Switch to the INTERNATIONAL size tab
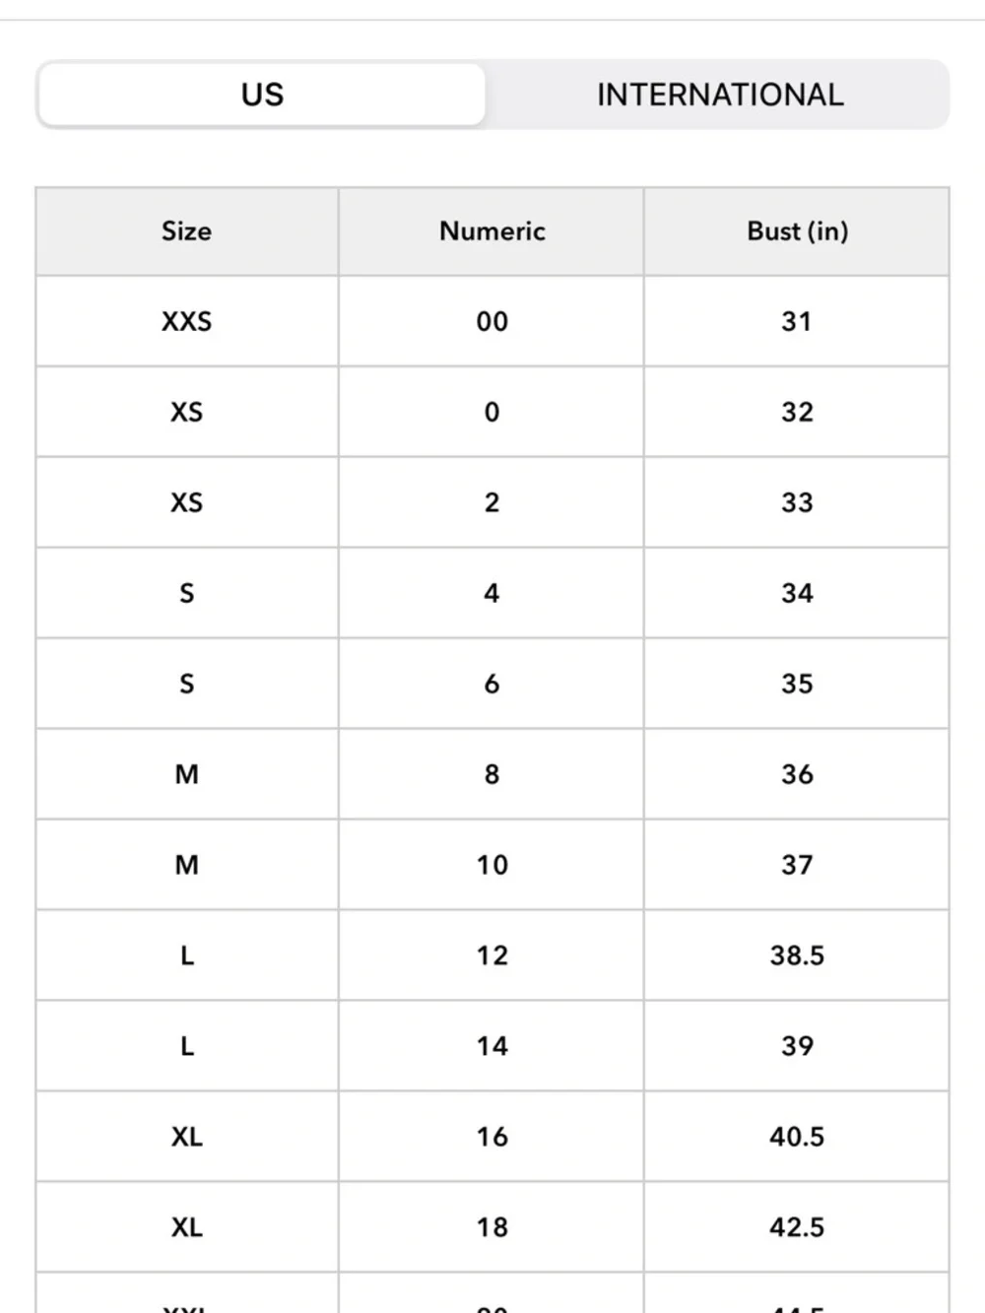The height and width of the screenshot is (1313, 985). 720,95
